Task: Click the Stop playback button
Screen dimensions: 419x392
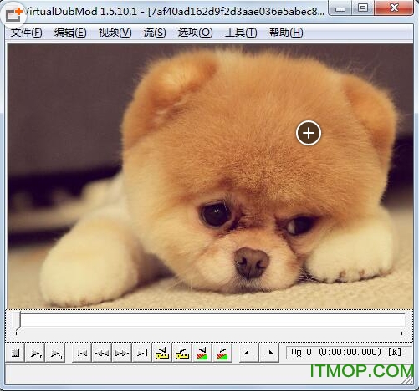Action: point(15,353)
